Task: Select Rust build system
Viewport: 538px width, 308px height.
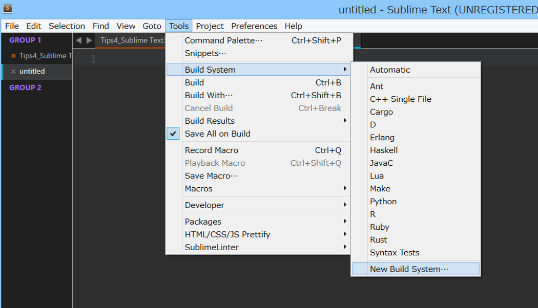Action: pyautogui.click(x=416, y=240)
